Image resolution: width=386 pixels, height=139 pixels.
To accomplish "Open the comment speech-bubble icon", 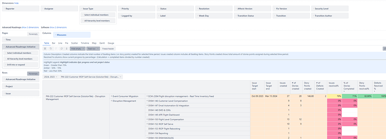I will (x=61, y=49).
